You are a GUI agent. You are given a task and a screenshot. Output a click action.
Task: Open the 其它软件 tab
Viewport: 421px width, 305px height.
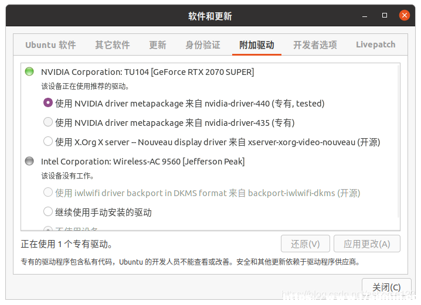[113, 44]
